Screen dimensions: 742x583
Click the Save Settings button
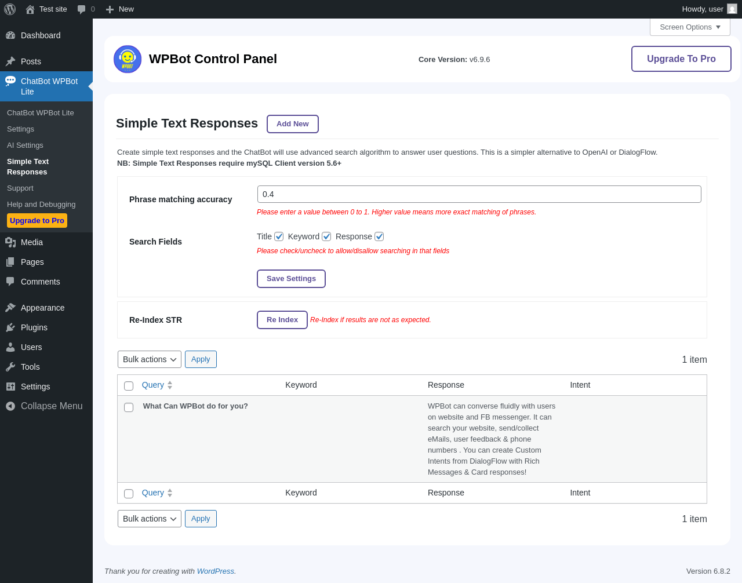tap(291, 279)
